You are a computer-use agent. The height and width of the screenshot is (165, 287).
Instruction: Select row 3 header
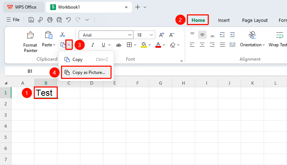pyautogui.click(x=5, y=115)
